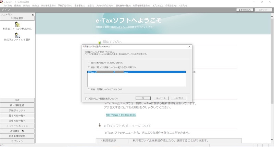Confirm the dialog with OK

tap(143, 98)
